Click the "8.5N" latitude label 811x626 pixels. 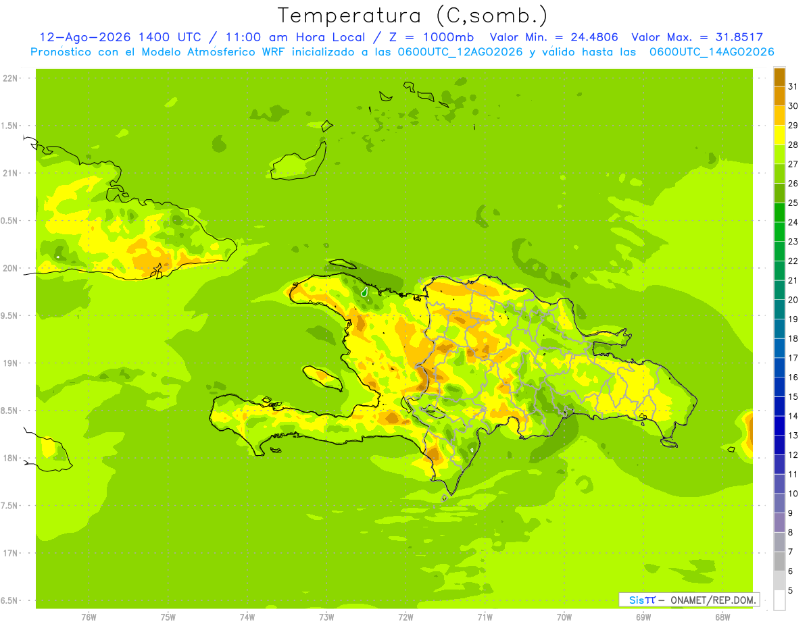9,411
